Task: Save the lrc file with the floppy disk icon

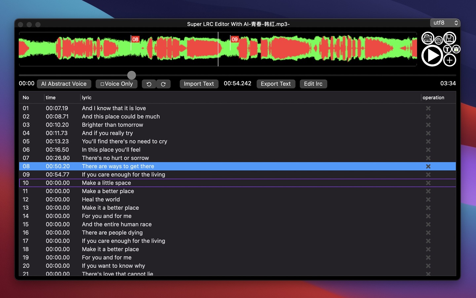Action: tap(450, 38)
